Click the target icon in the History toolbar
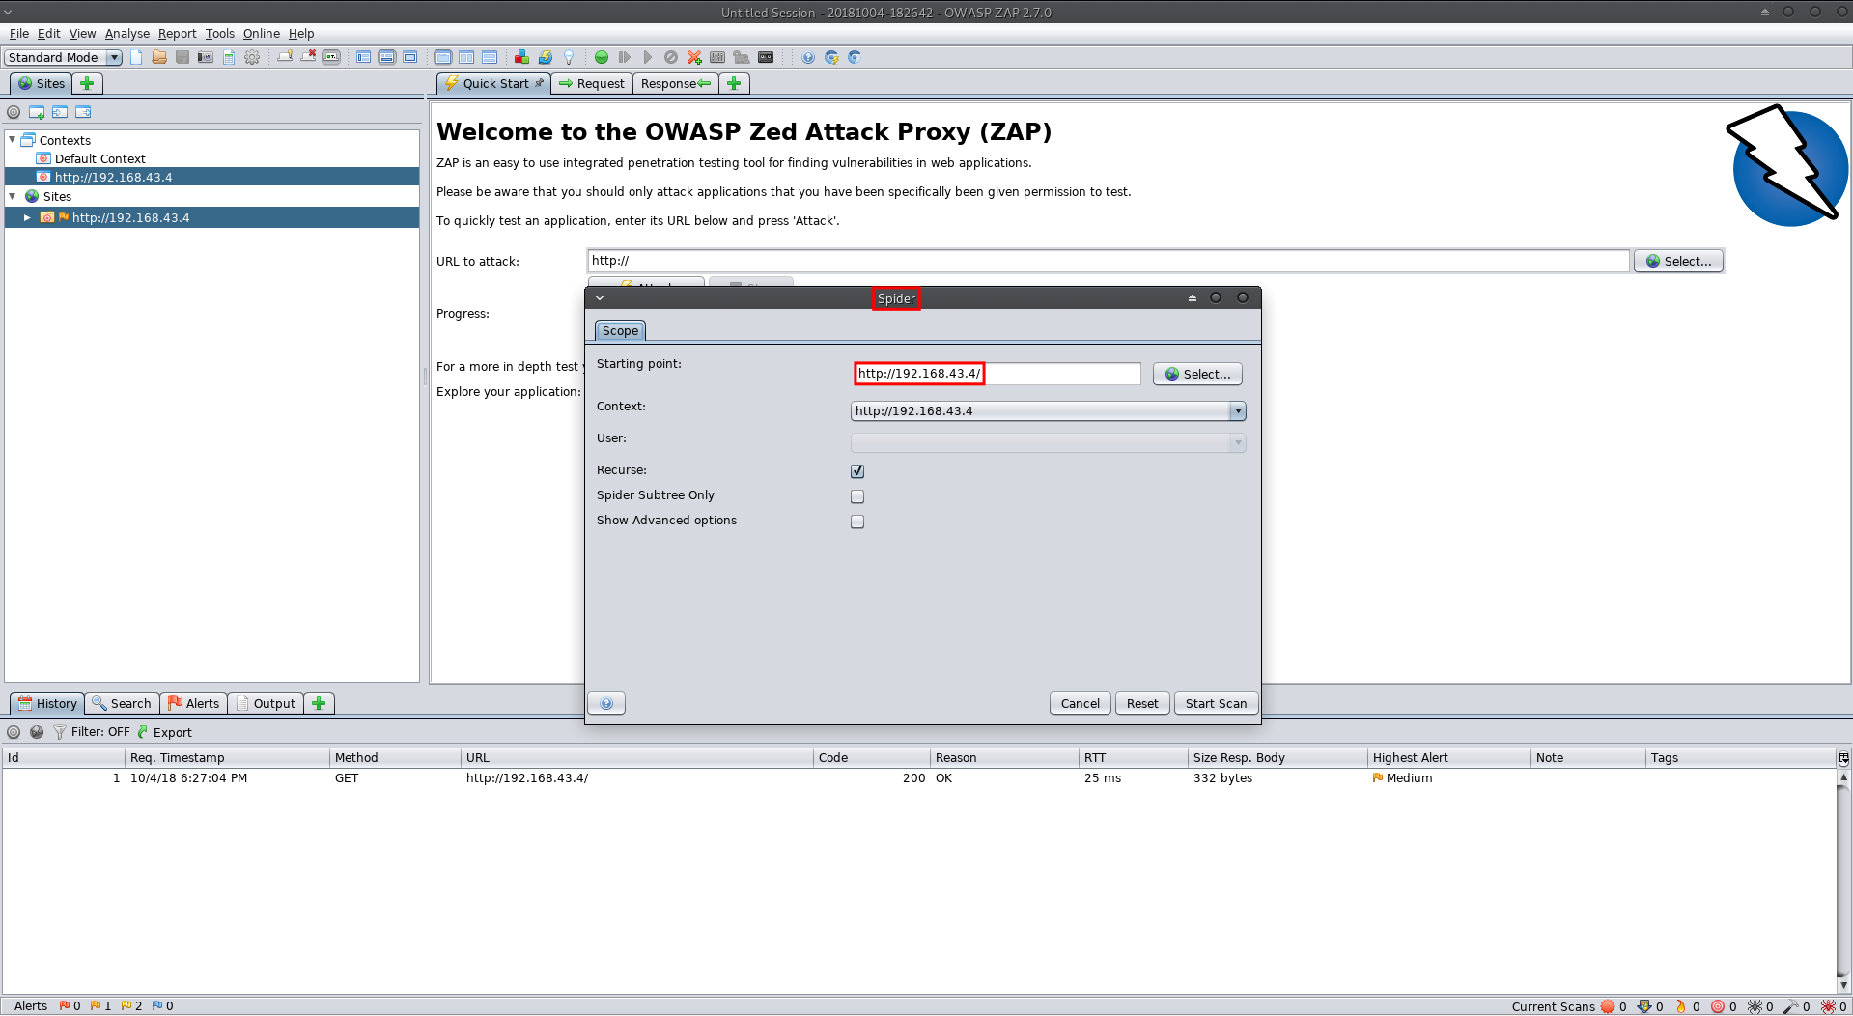The height and width of the screenshot is (1016, 1853). click(14, 732)
